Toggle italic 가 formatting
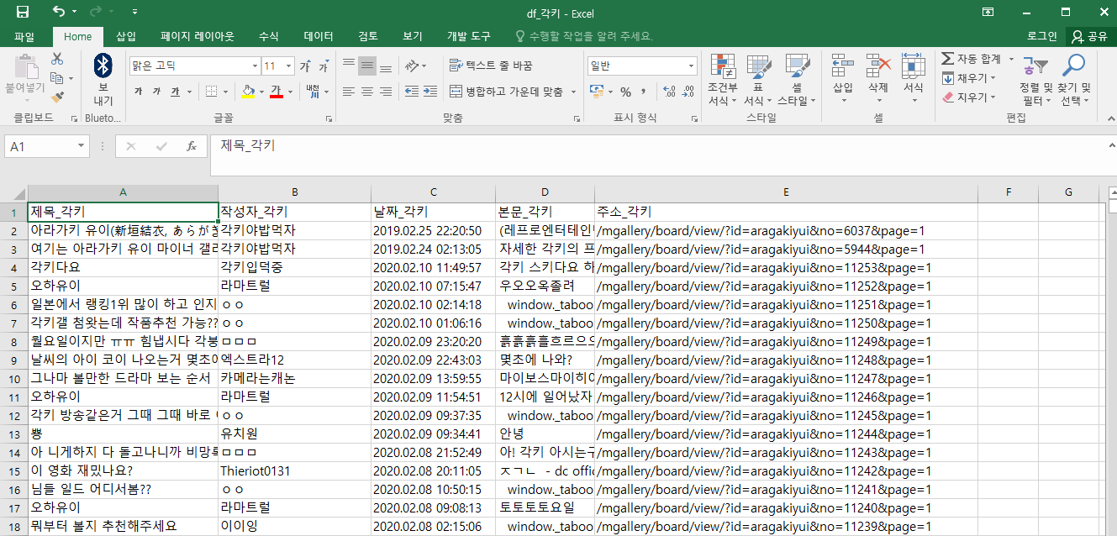1117x536 pixels. click(x=157, y=91)
